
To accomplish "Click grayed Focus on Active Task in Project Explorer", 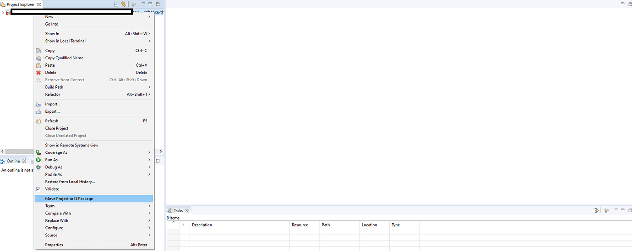I will pyautogui.click(x=134, y=4).
